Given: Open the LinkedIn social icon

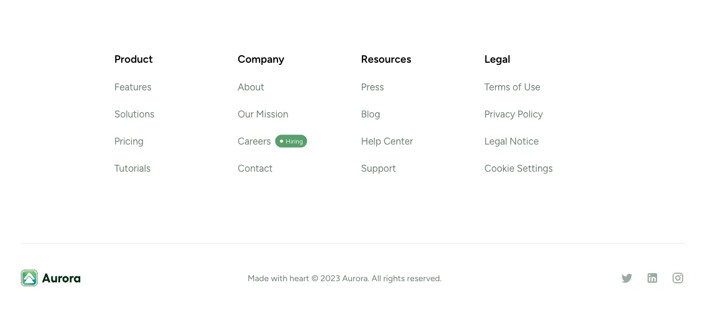Looking at the screenshot, I should point(652,278).
